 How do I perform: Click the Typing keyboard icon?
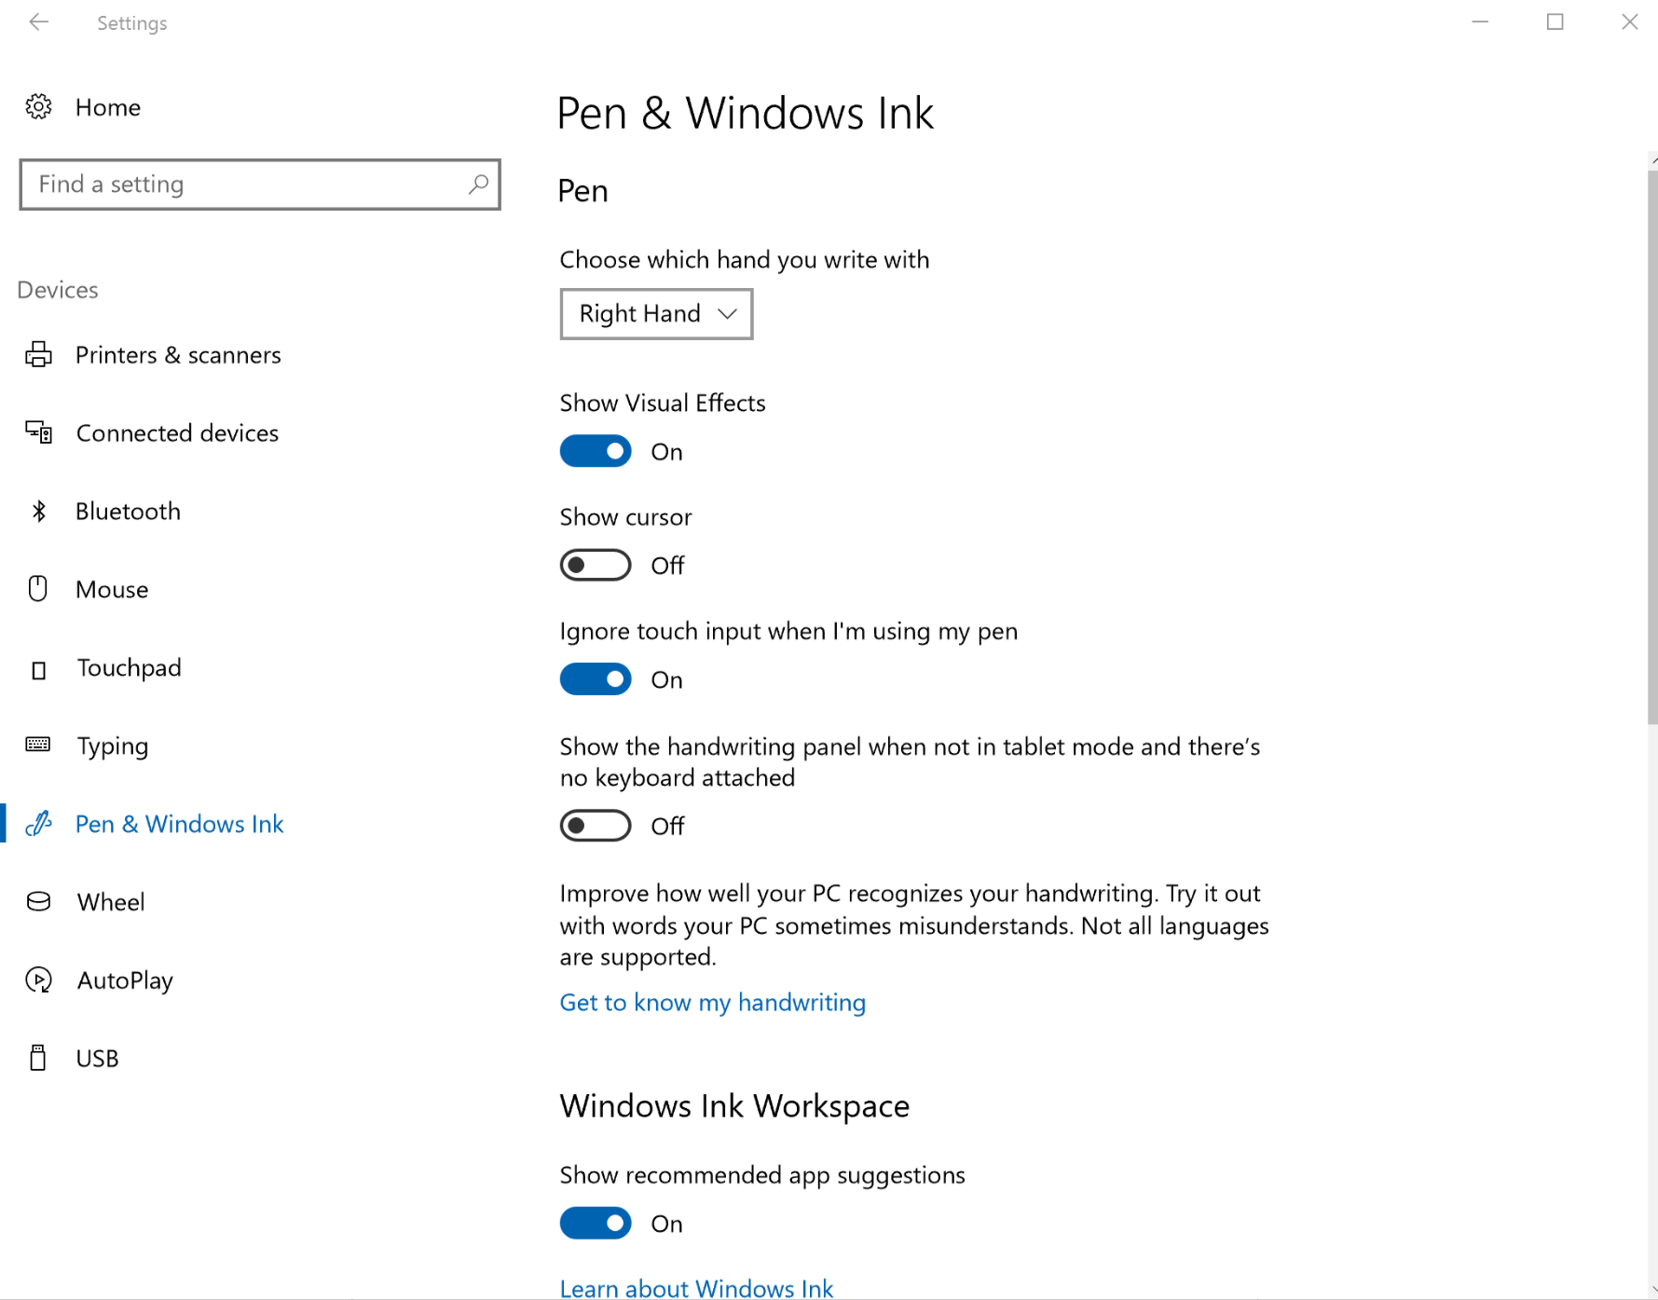coord(38,745)
